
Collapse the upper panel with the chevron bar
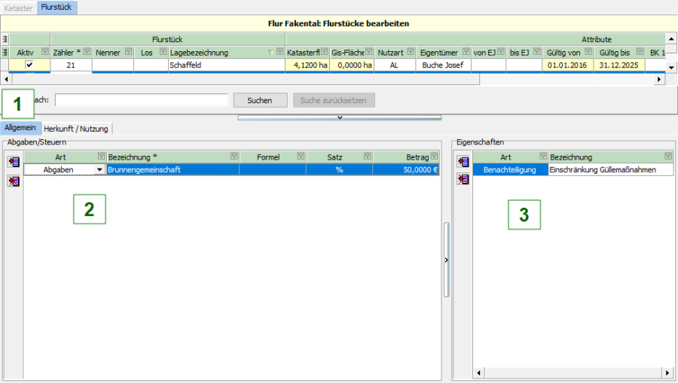coord(339,117)
